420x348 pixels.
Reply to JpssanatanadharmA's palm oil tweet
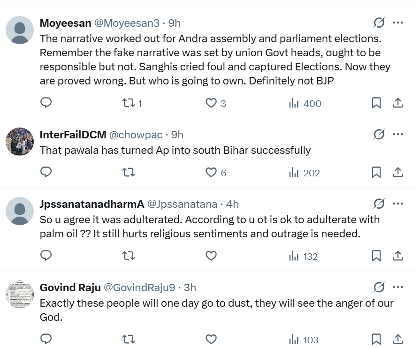(x=46, y=256)
